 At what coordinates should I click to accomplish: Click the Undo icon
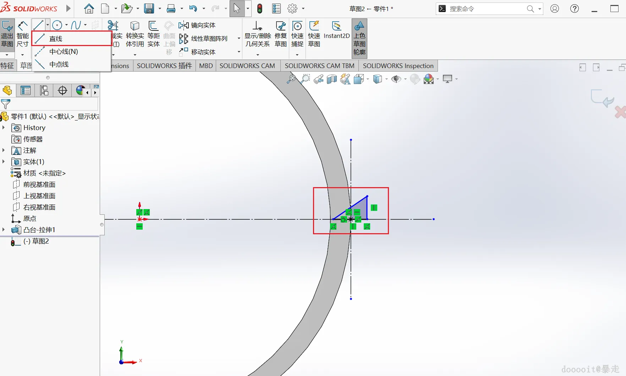tap(193, 9)
